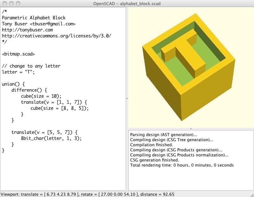Click the 'cube(size = 10);' line
254x197 pixels.
tap(41, 96)
